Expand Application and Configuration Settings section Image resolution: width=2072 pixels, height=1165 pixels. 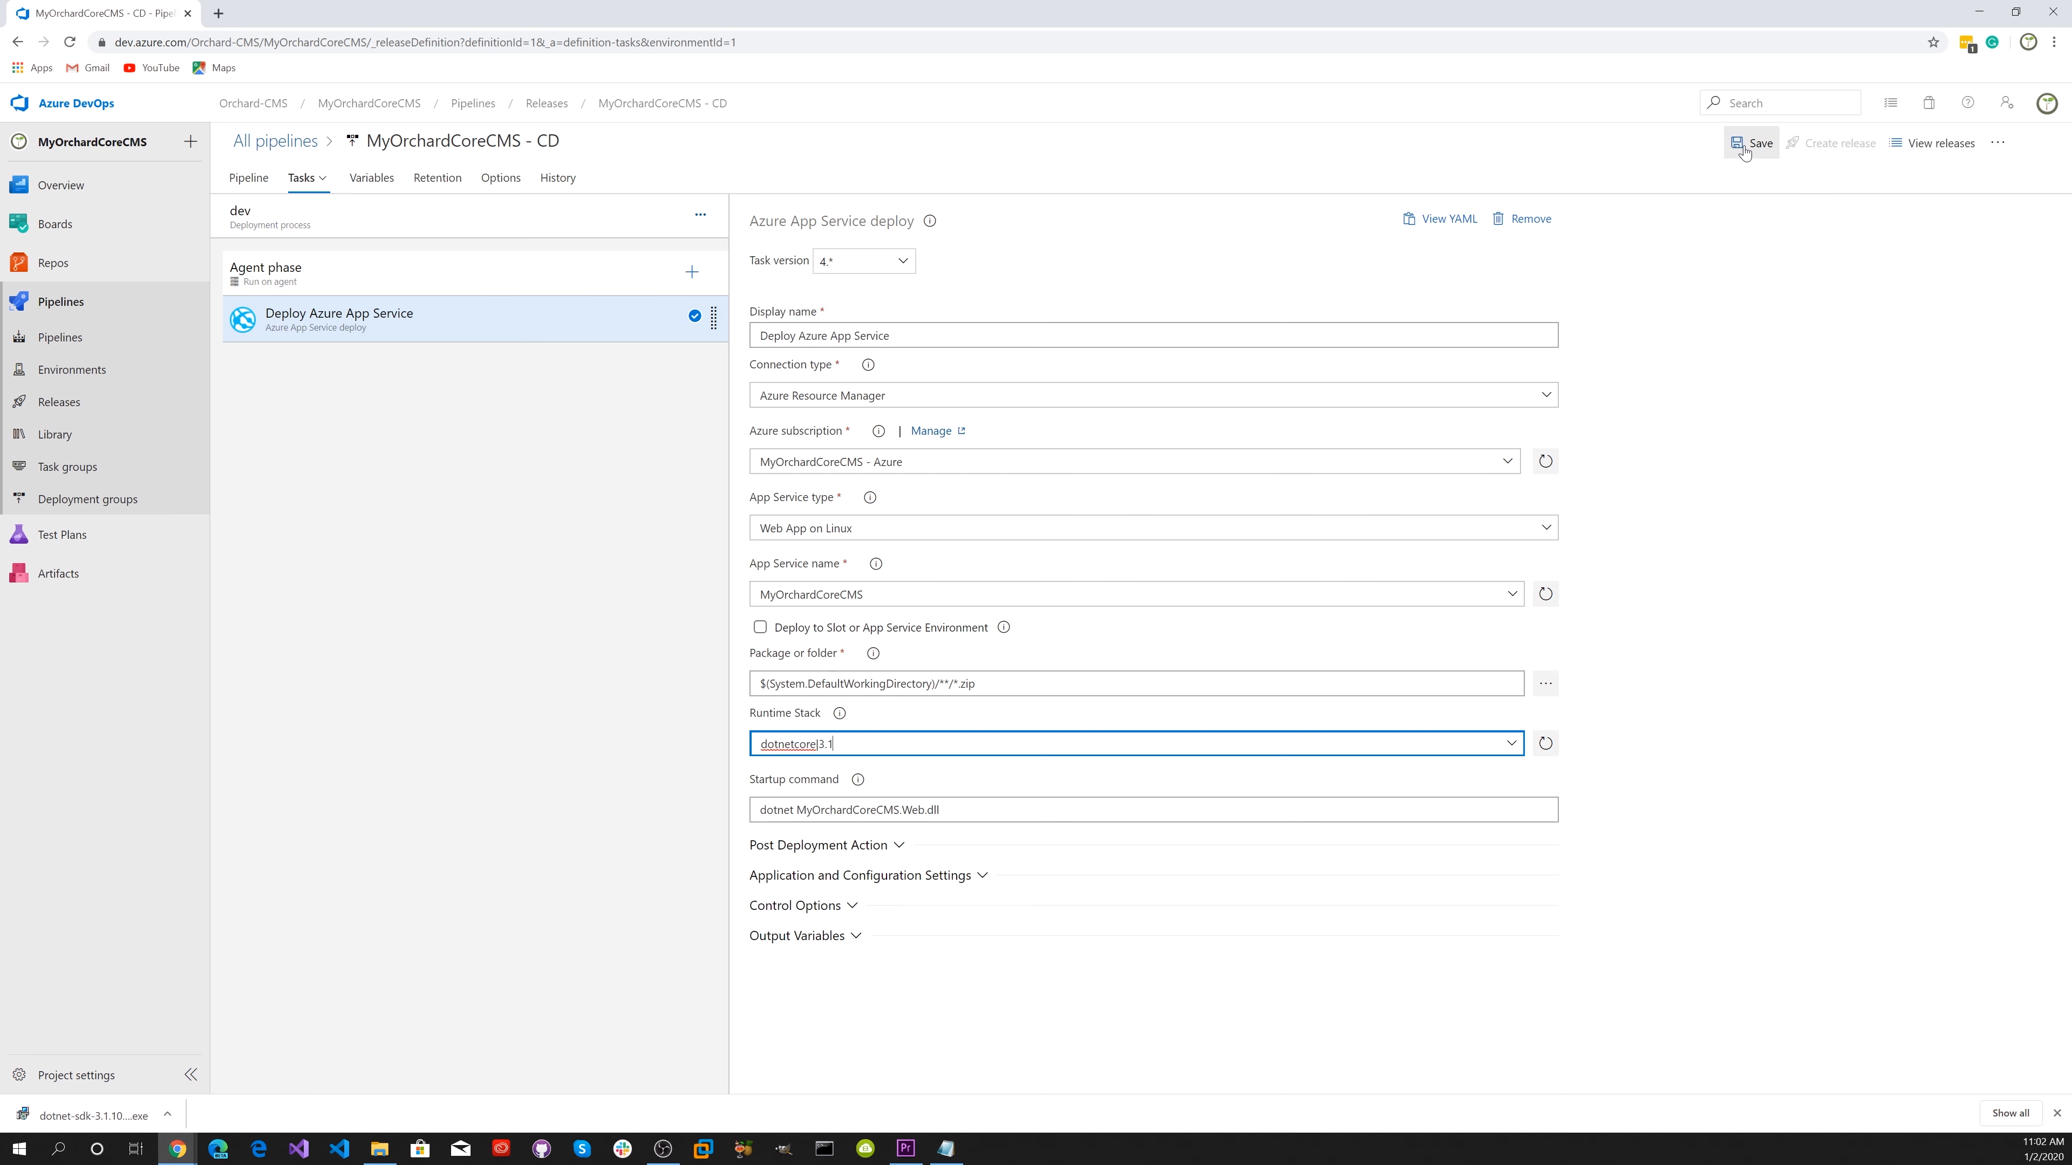coord(869,875)
